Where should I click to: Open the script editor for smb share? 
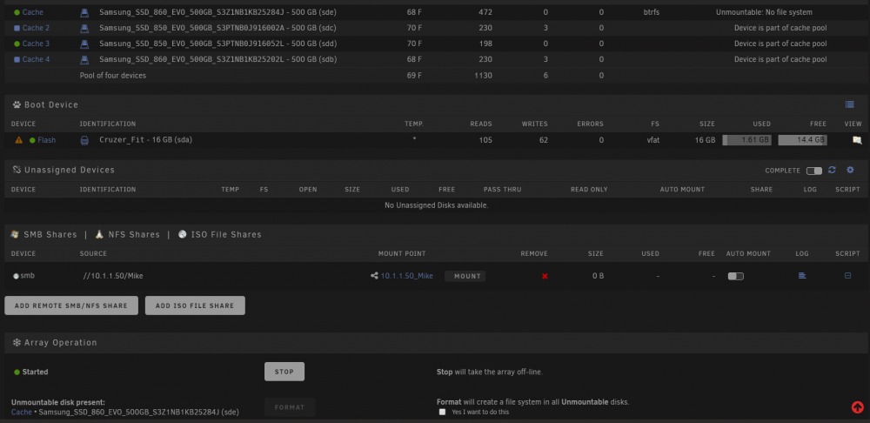coord(847,275)
